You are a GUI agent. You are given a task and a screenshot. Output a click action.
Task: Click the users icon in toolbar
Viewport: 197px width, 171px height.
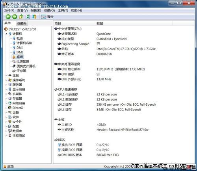[34, 17]
